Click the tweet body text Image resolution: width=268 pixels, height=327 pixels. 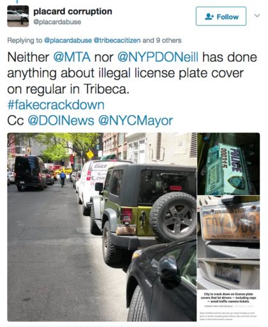[132, 73]
